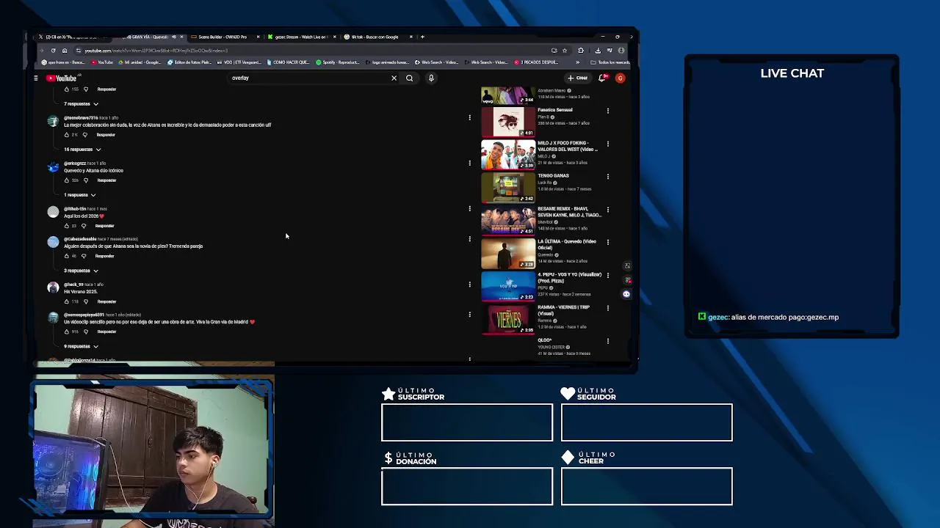Like the 'Un videoclip sencillo' comment
940x528 pixels.
click(x=66, y=331)
